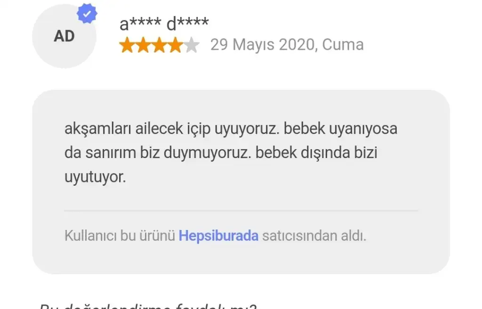
Task: Click the masked first name a****
Action: click(x=140, y=23)
